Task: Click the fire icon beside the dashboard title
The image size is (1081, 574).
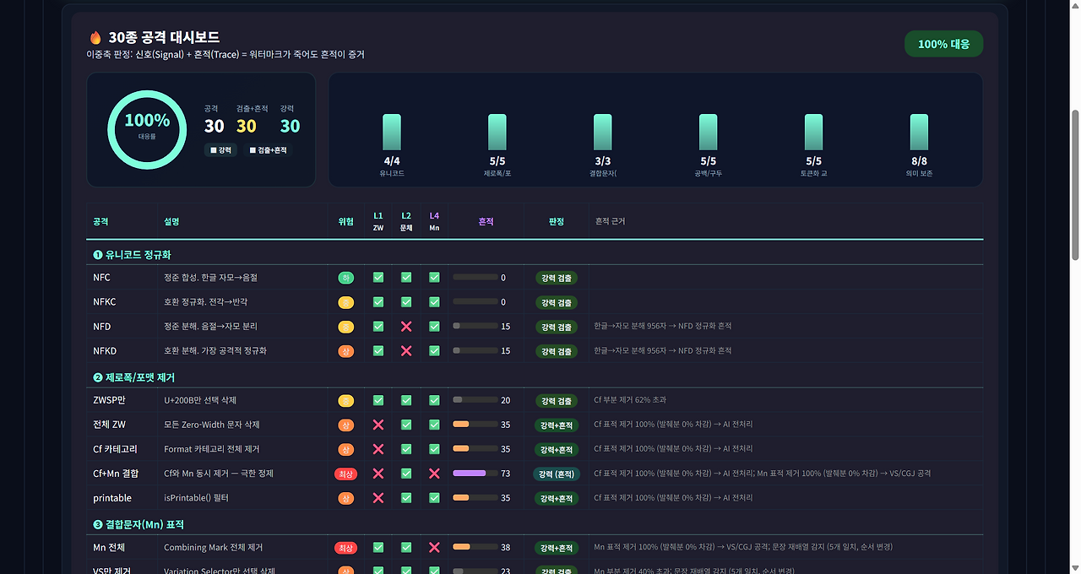Action: [x=95, y=37]
